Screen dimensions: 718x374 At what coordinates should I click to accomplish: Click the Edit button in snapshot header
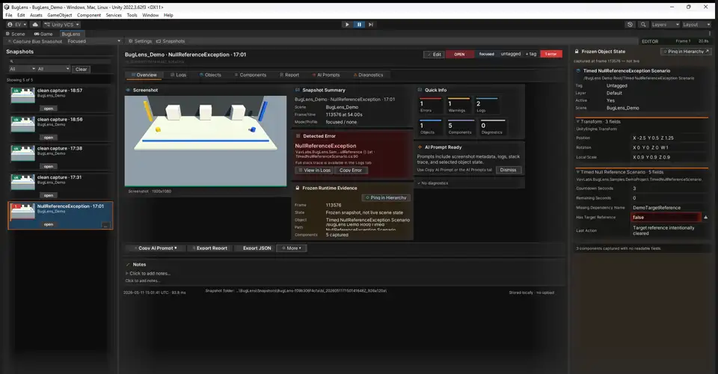[433, 54]
